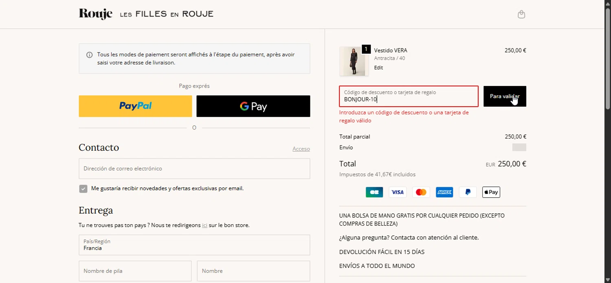This screenshot has height=283, width=611.
Task: Click the Contacto heading
Action: pyautogui.click(x=99, y=147)
